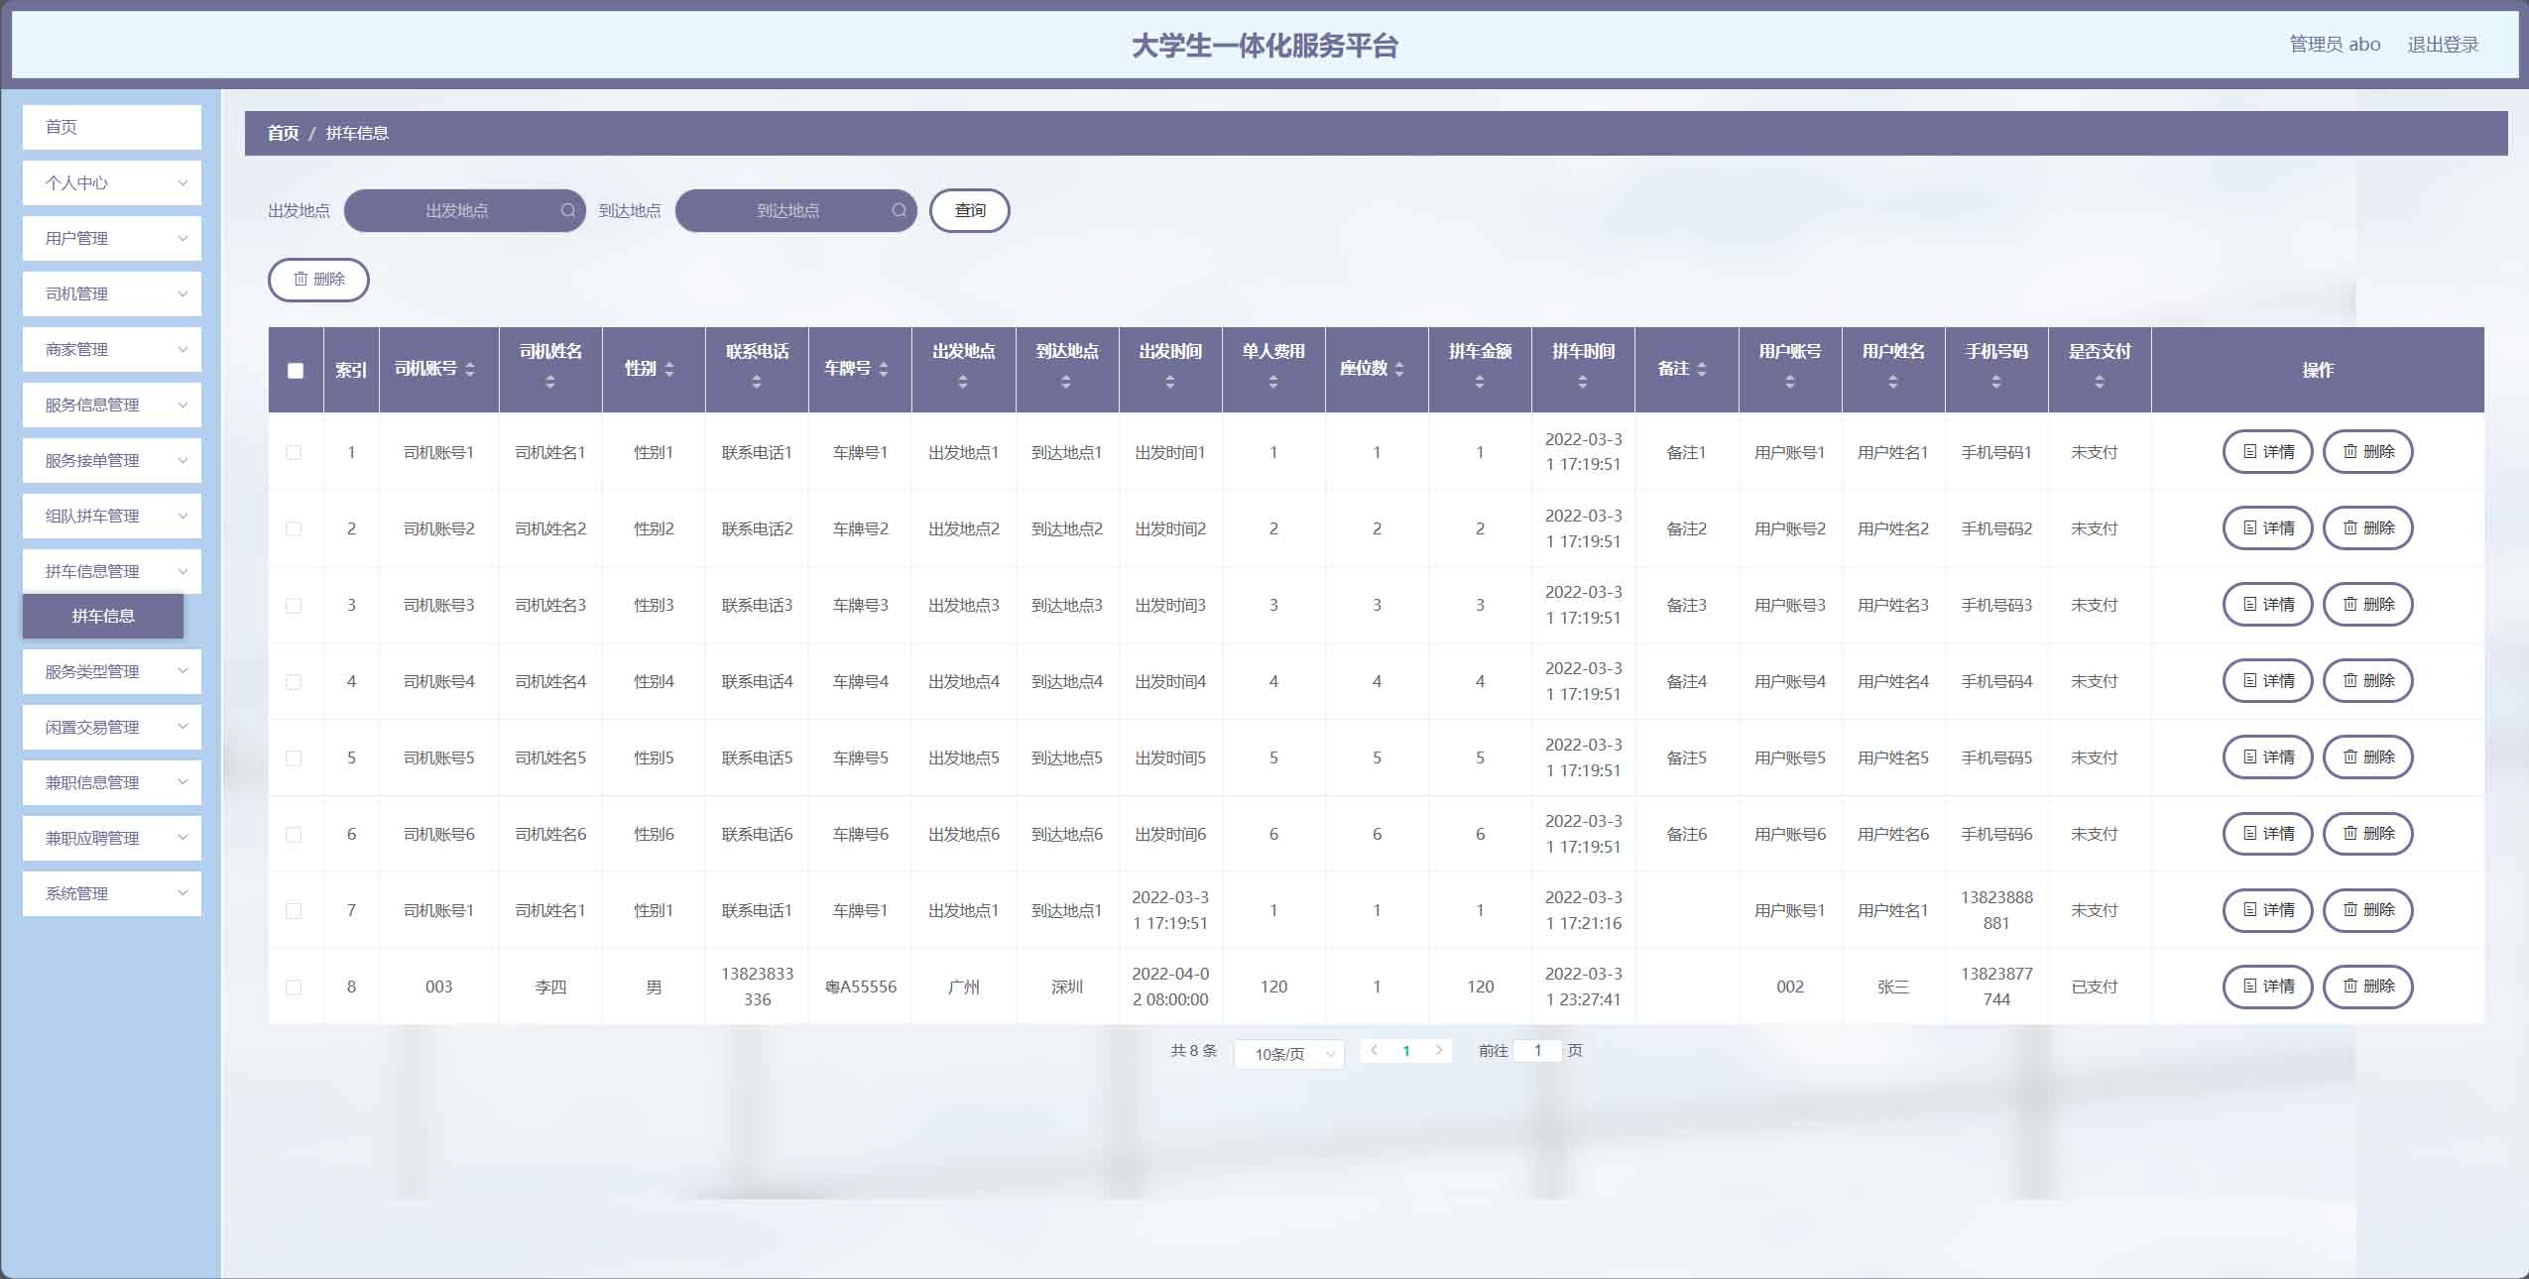
Task: Go to next page arrow
Action: tap(1439, 1050)
